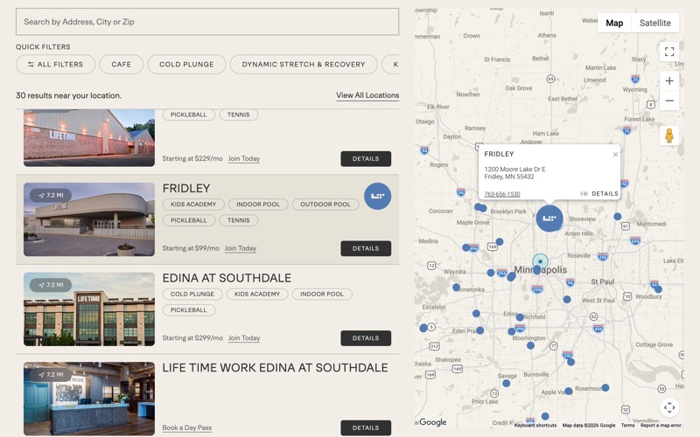The width and height of the screenshot is (700, 437).
Task: Click the COLD PLUNGE tag on Edina at Southdale
Action: pos(192,294)
